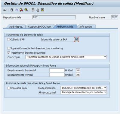The width and height of the screenshot is (120, 114).
Task: Click Unidad MM field for horizontal offset
Action: click(x=78, y=70)
